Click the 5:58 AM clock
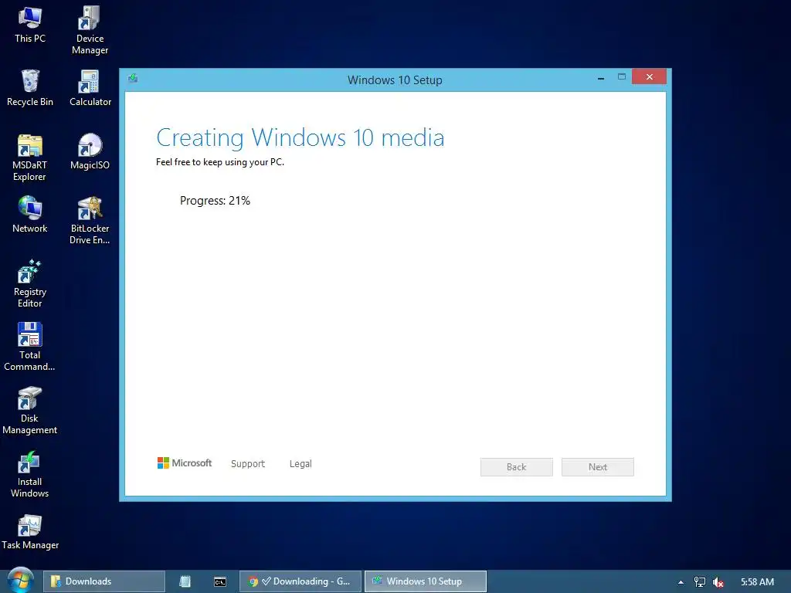This screenshot has width=791, height=593. tap(757, 582)
